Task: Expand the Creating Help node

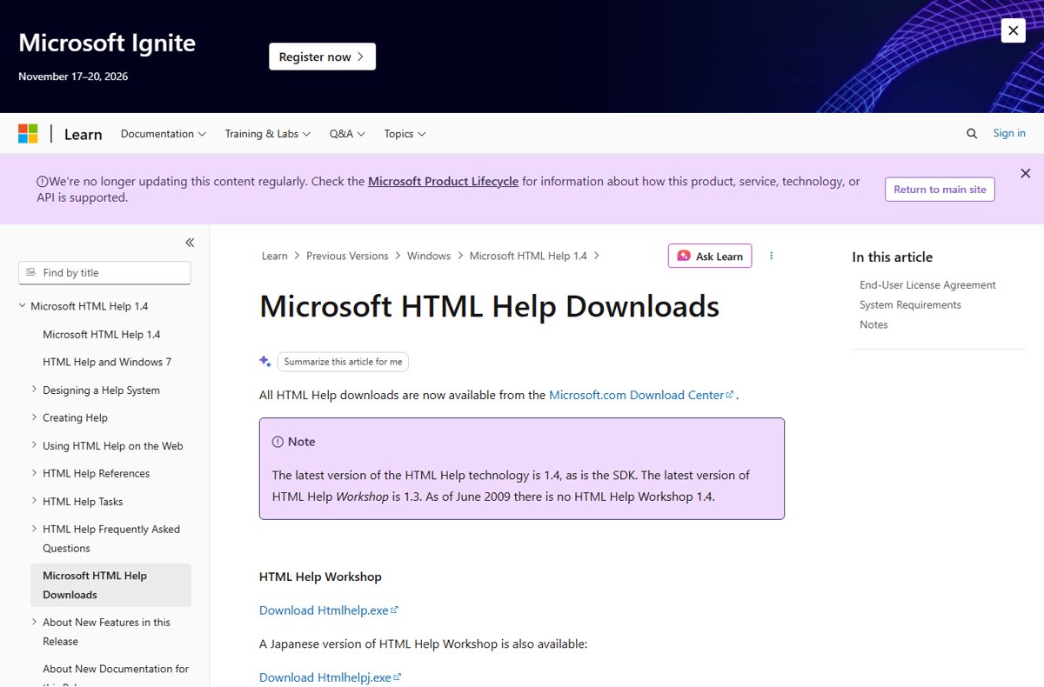Action: coord(34,417)
